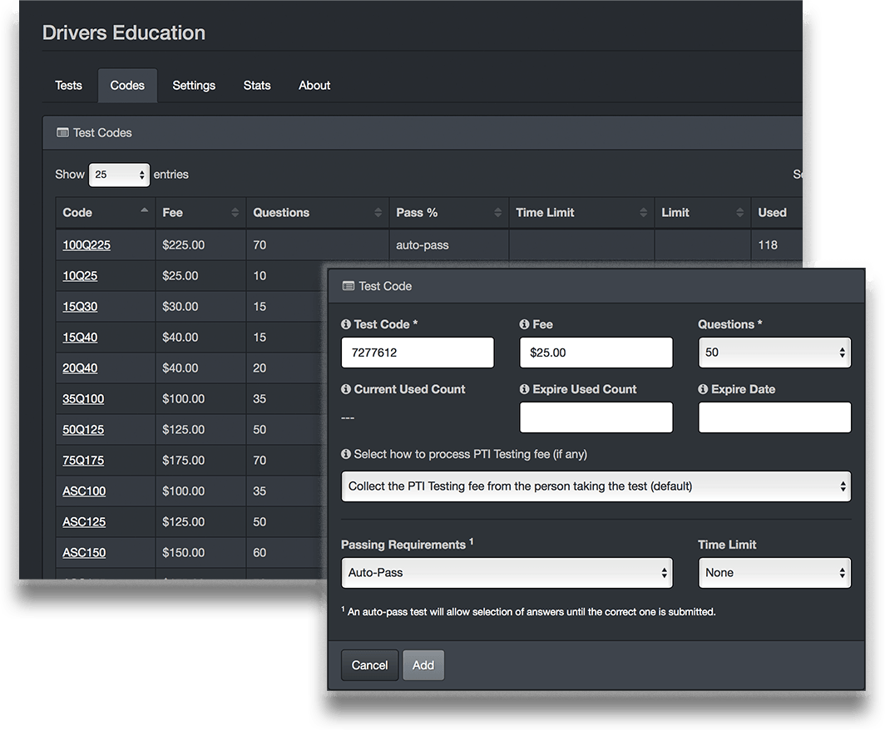Viewport: 885px width, 730px height.
Task: Click the Fee input field showing $25.00
Action: tap(596, 353)
